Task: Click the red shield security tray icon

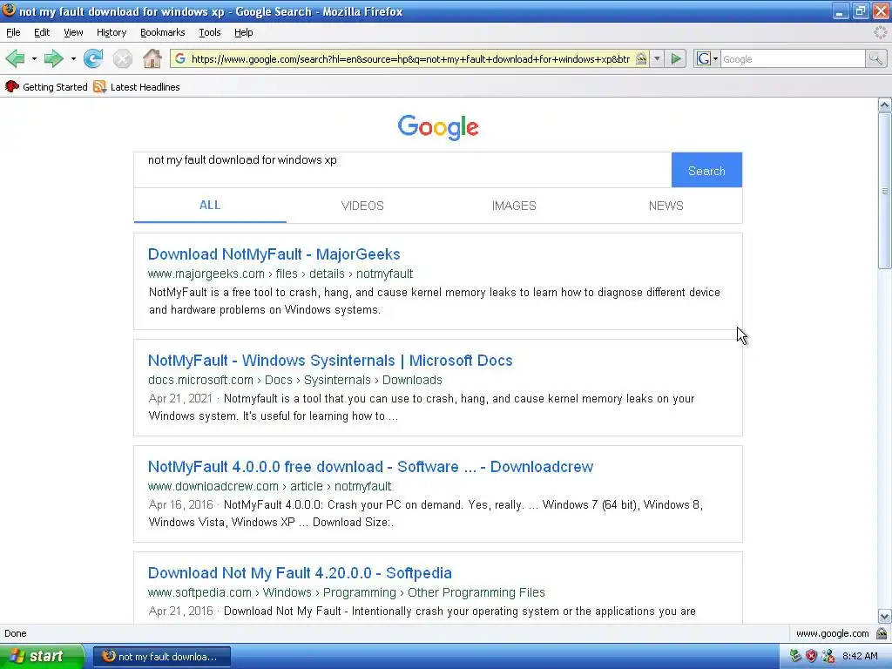Action: point(811,656)
